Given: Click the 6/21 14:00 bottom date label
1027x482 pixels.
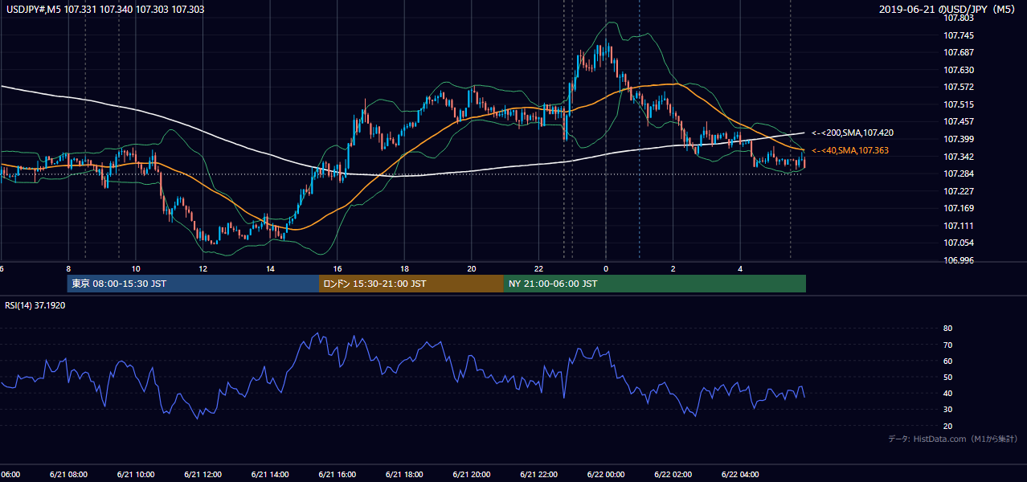Looking at the screenshot, I should [x=269, y=475].
